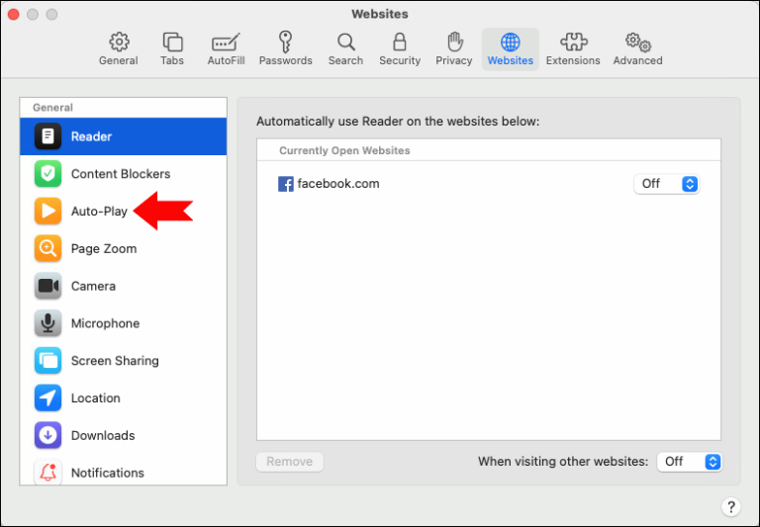Open 'When visiting other websites' dropdown

point(689,462)
